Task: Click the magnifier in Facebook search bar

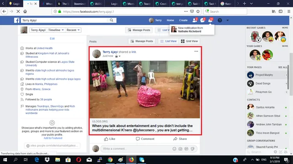Action: pyautogui.click(x=112, y=20)
